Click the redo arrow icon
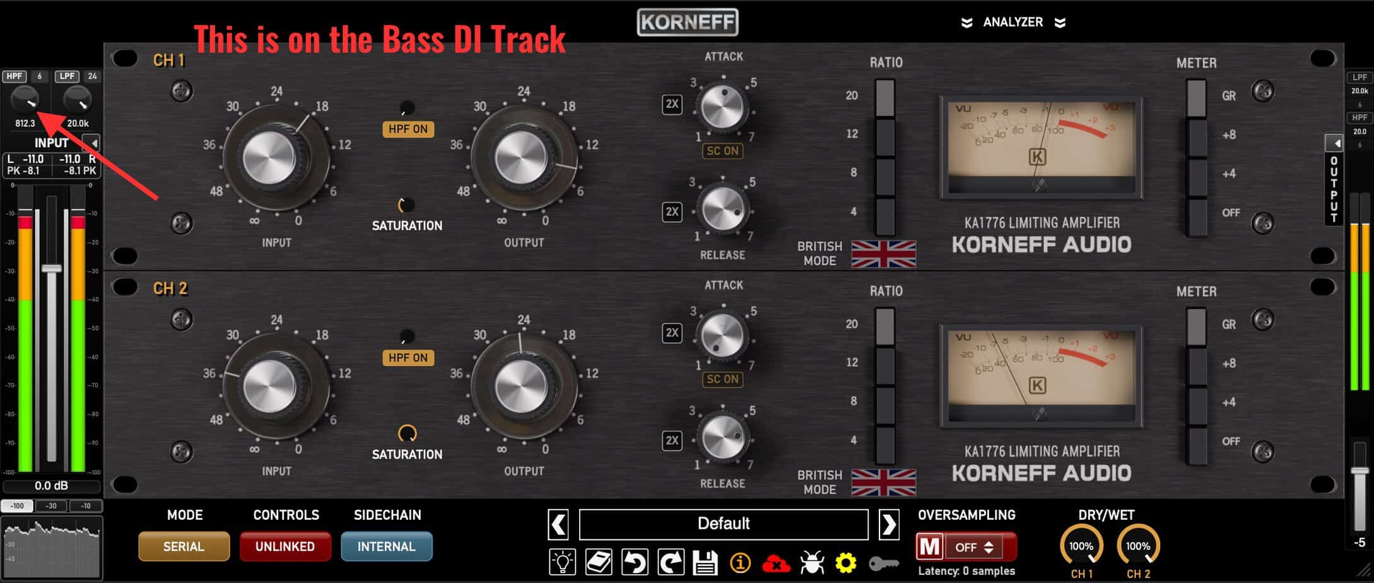 coord(671,561)
